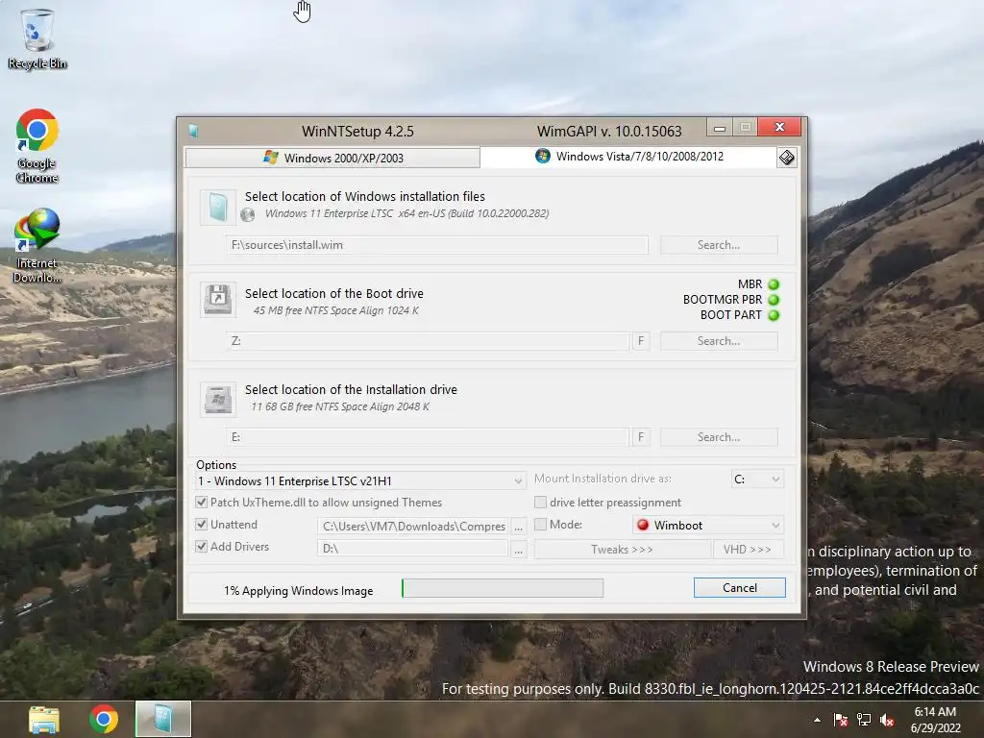
Task: Open the Mount Installation drive letter C: dropdown
Action: (757, 479)
